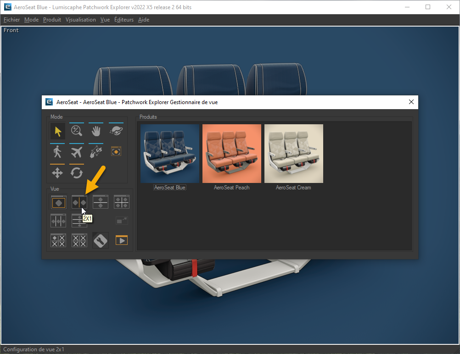Open the Visualisation menu
460x354 pixels.
(x=81, y=20)
